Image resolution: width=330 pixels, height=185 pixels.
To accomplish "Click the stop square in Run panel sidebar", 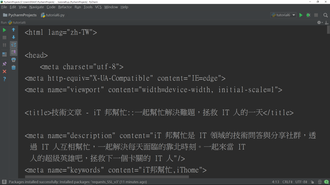I will [4, 38].
